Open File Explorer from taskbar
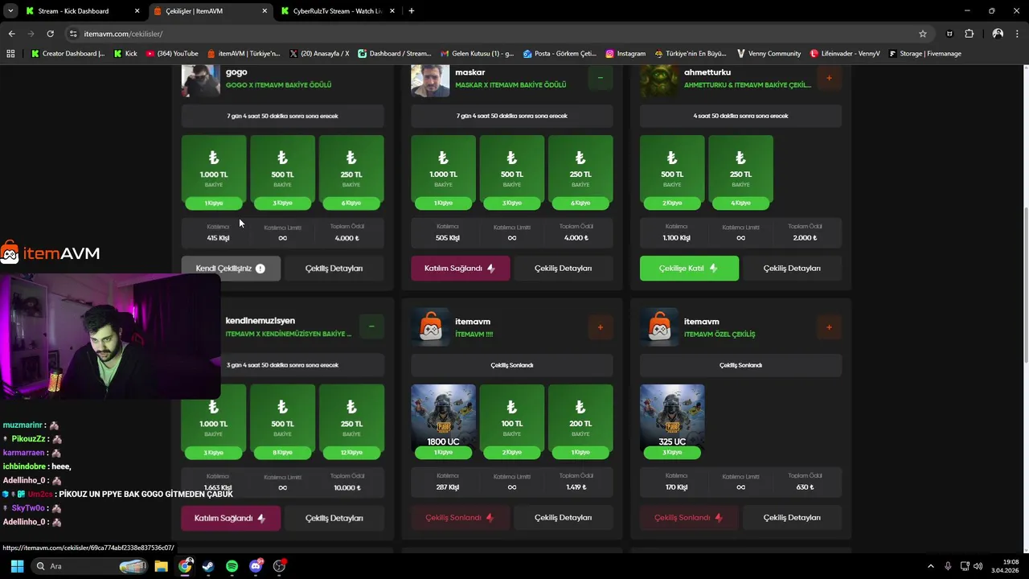1029x579 pixels. pos(161,566)
